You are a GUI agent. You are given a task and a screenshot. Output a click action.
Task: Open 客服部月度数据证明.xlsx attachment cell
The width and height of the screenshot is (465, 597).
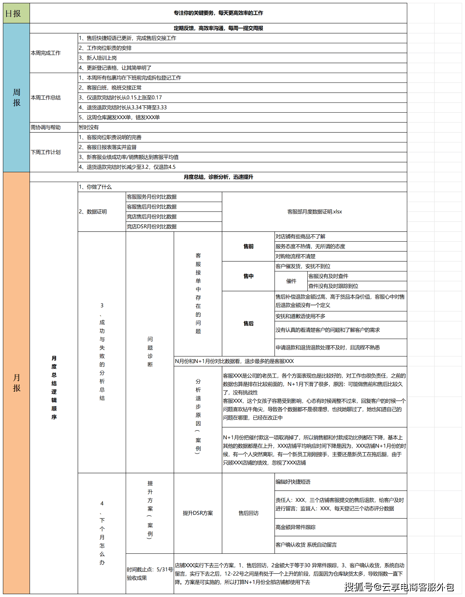point(315,212)
